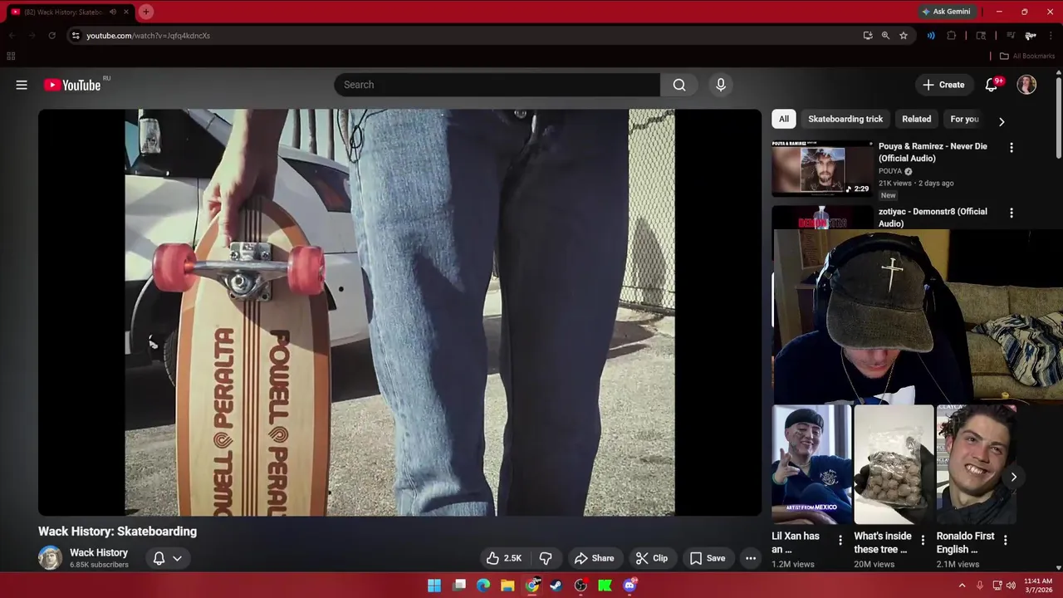Open more actions three-dot menu under video
1063x598 pixels.
[x=751, y=558]
